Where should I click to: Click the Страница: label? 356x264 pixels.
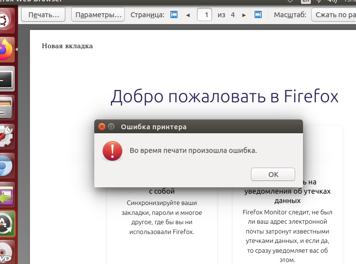[x=147, y=15]
